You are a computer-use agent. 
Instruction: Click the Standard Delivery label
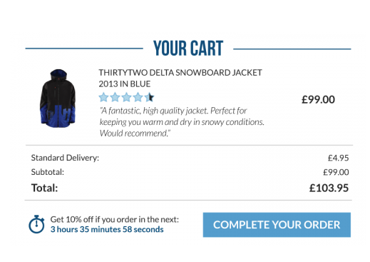pos(65,158)
